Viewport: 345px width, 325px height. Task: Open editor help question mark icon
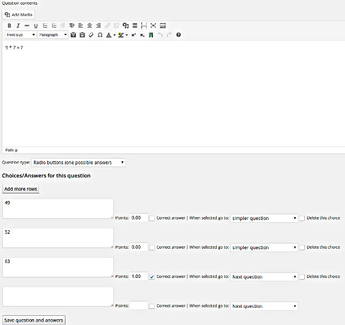[178, 35]
